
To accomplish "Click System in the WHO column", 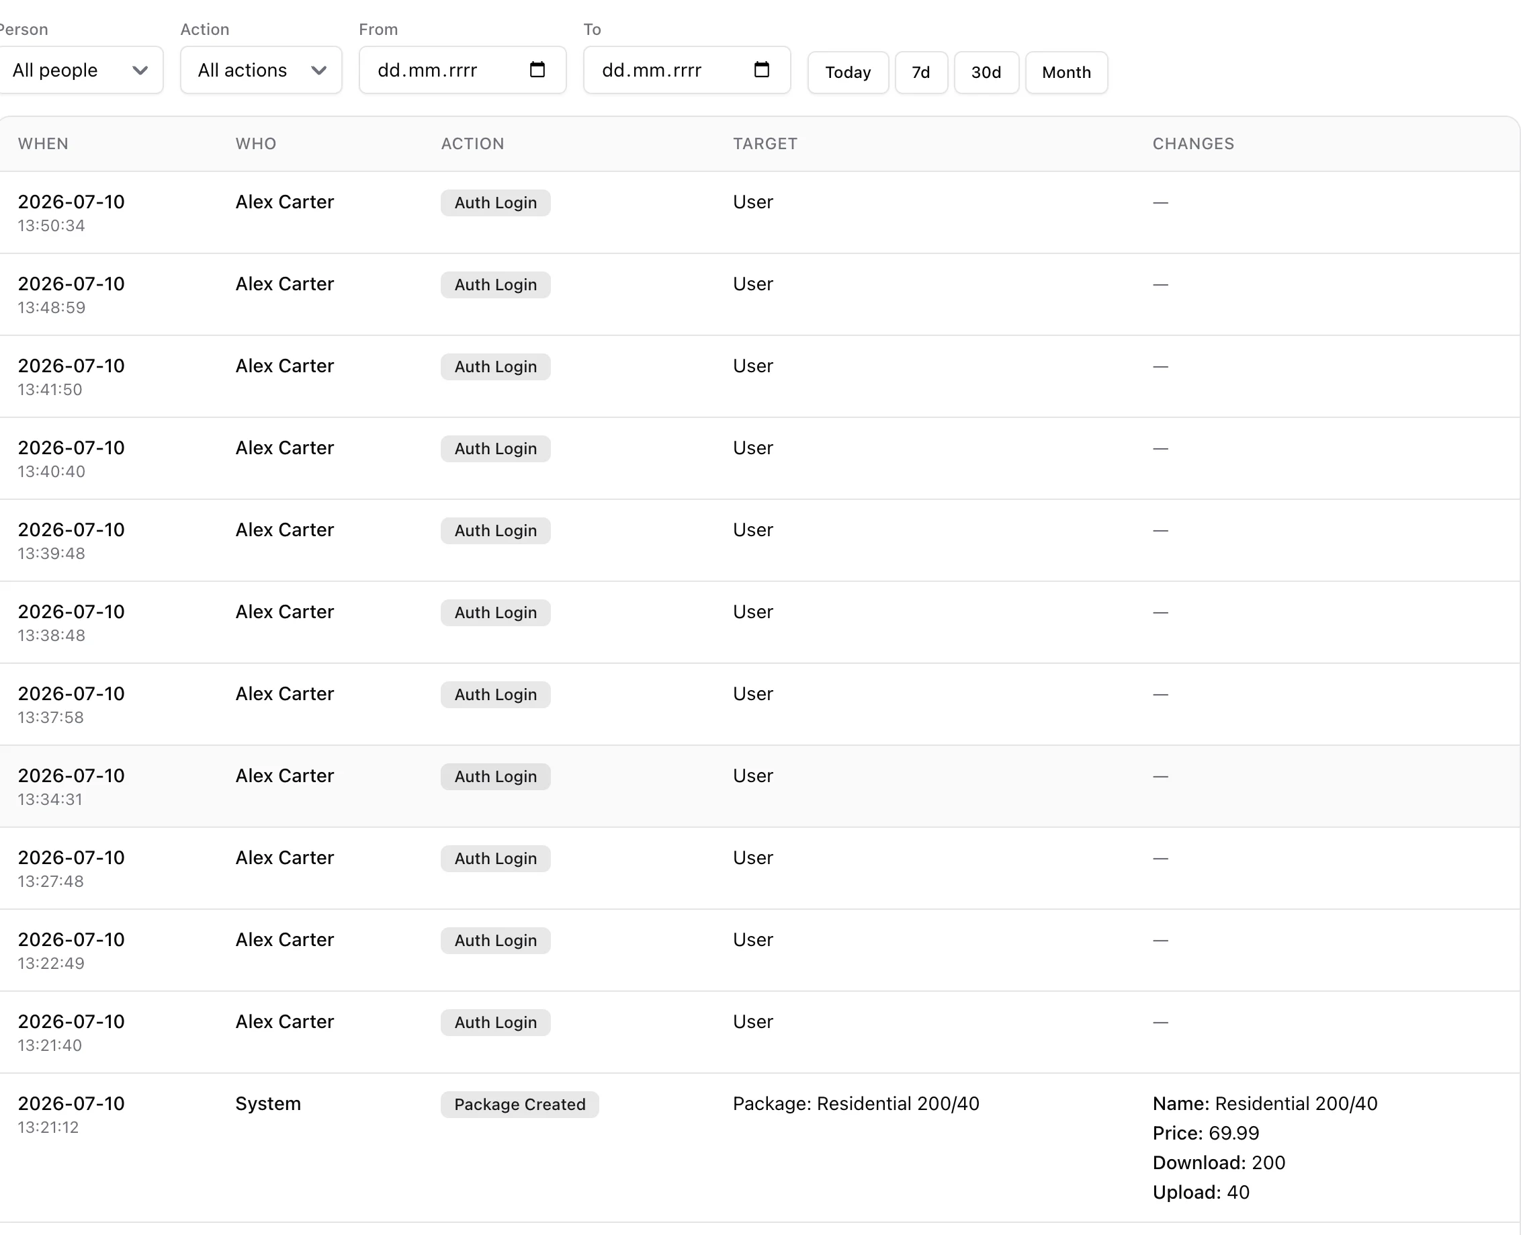I will point(268,1103).
